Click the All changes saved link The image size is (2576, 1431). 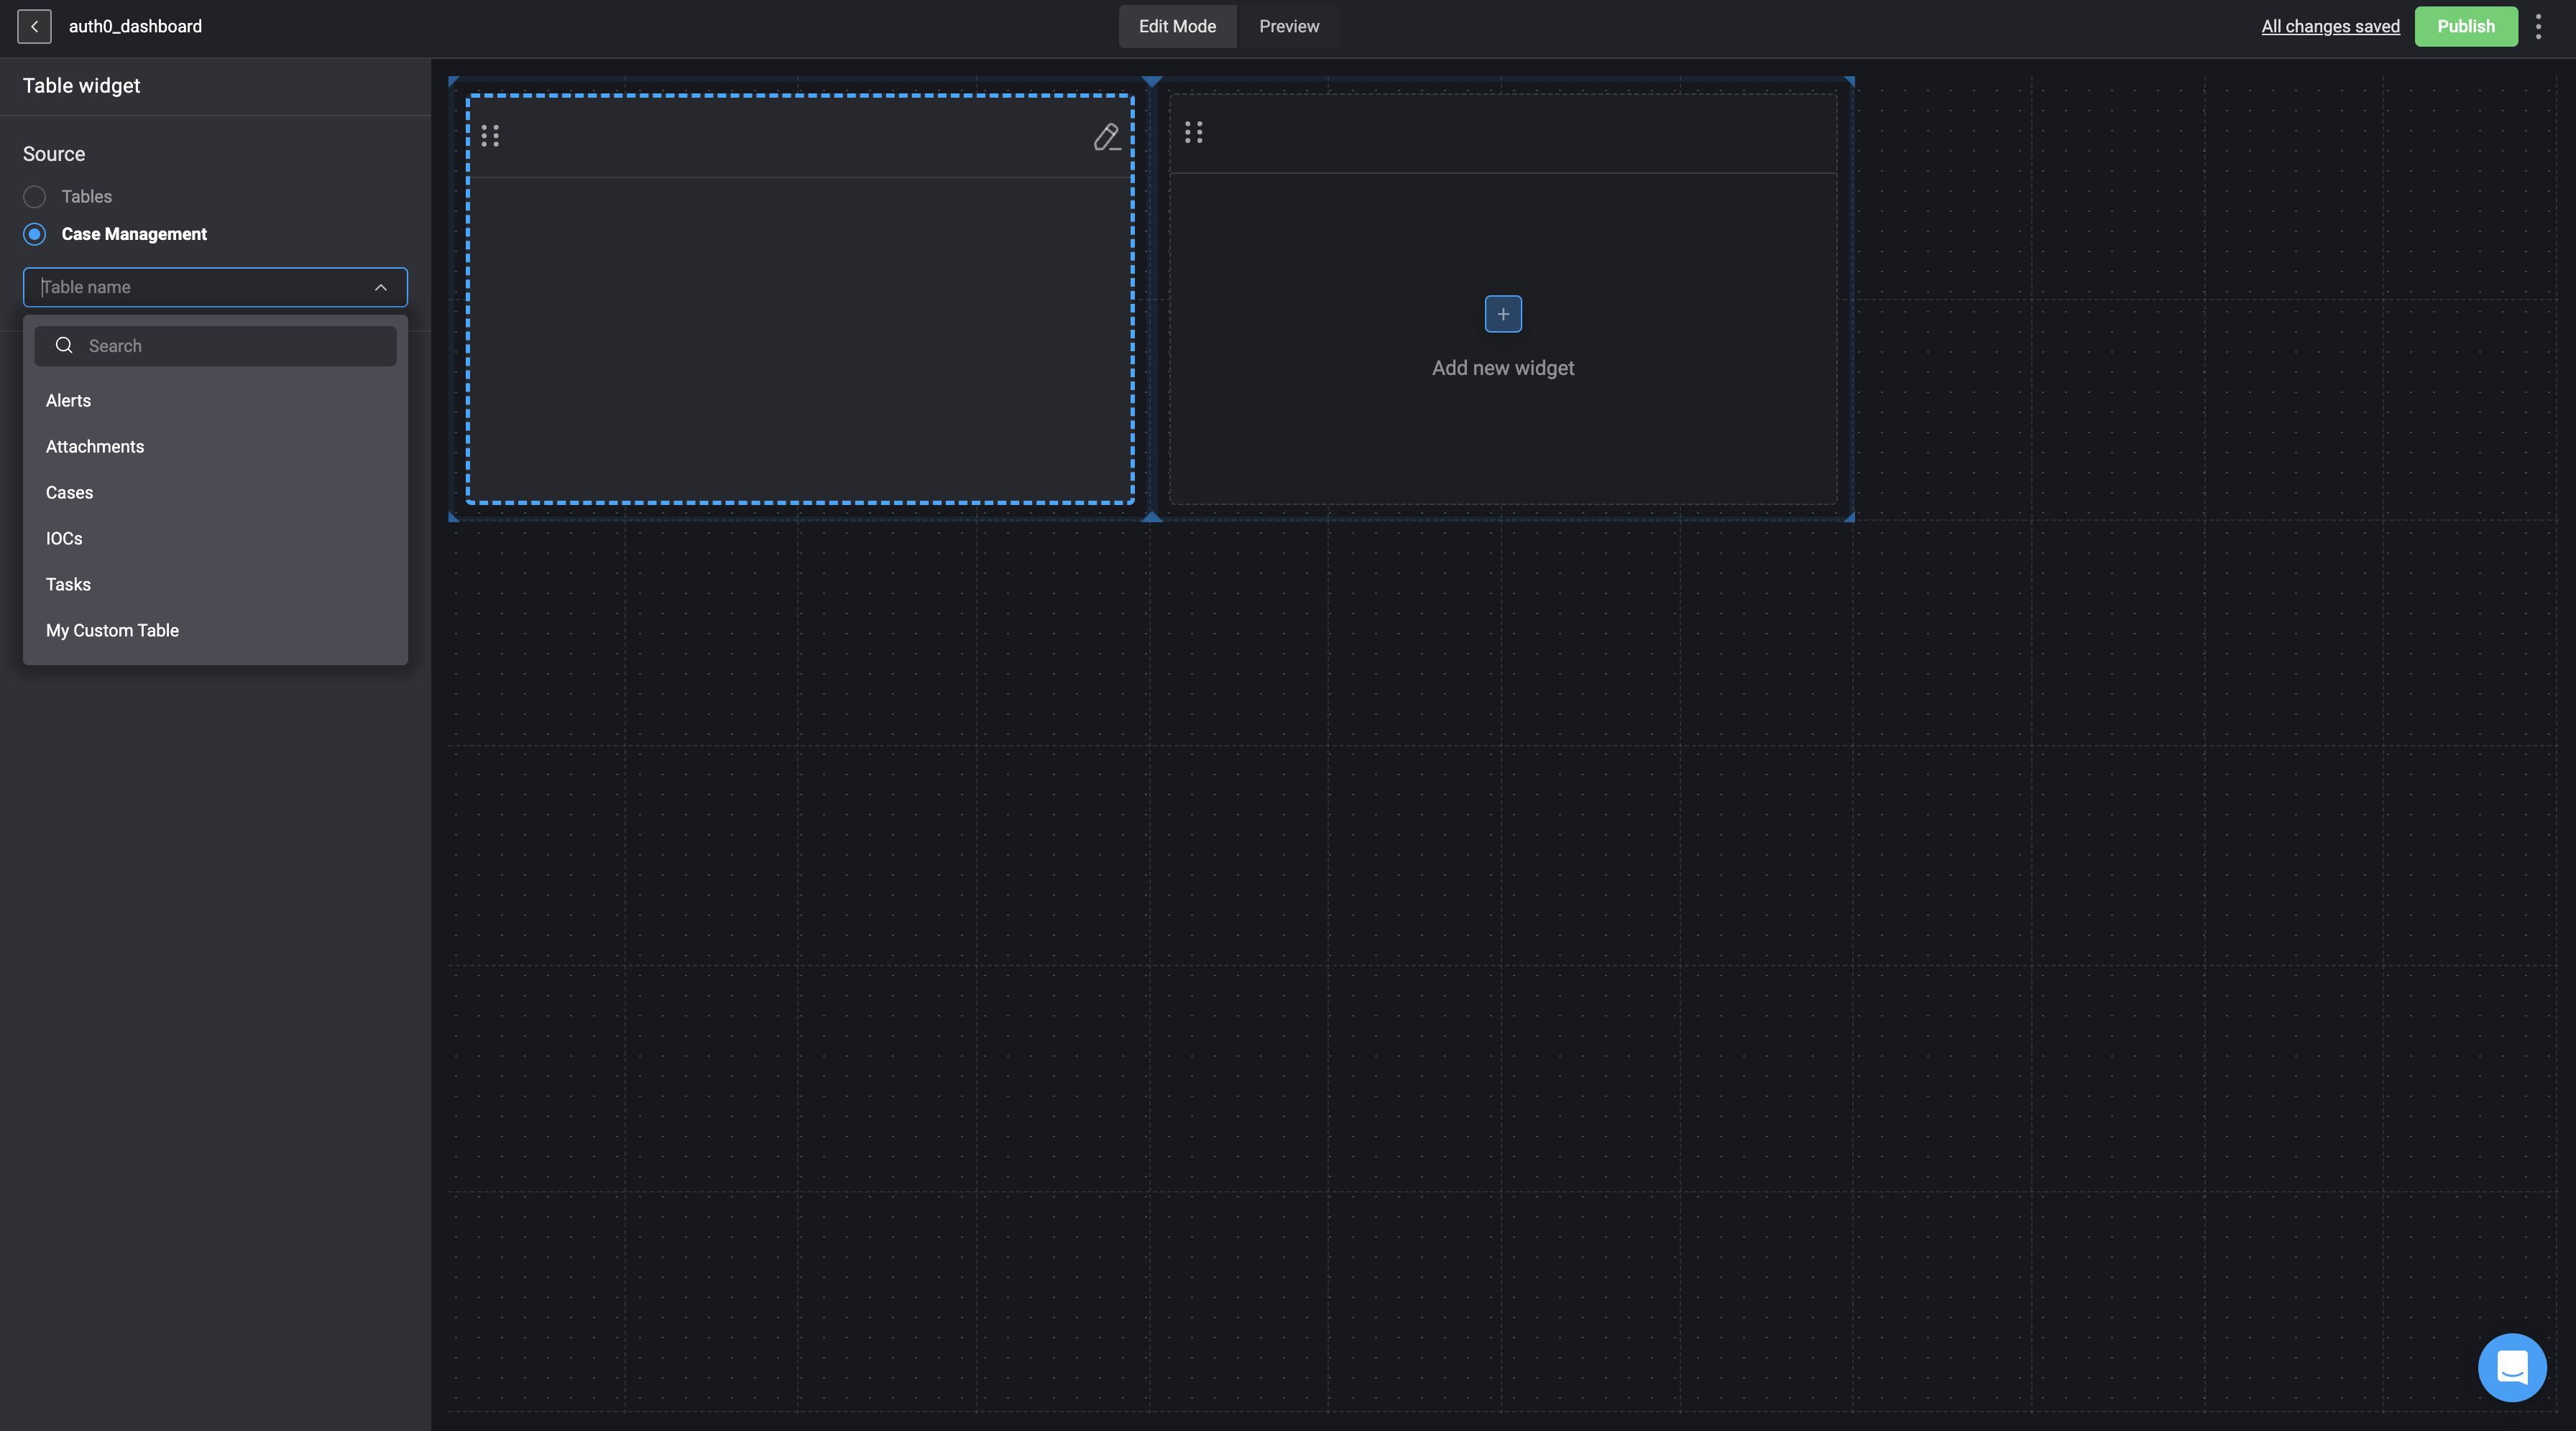pyautogui.click(x=2330, y=27)
